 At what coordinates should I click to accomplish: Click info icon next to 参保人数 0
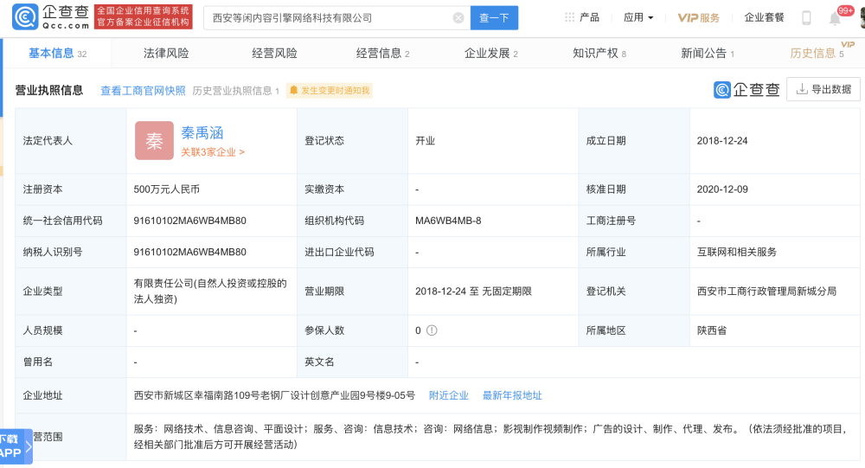(x=432, y=330)
